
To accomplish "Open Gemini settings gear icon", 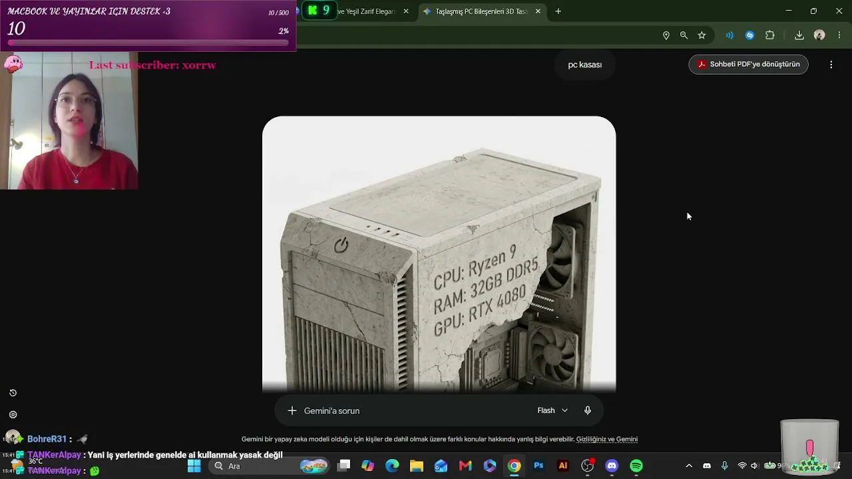I will (x=13, y=414).
